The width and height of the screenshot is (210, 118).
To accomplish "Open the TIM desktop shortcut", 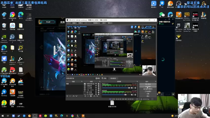I will [x=162, y=4].
